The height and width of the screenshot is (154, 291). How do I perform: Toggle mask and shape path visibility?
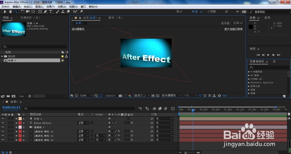101,96
